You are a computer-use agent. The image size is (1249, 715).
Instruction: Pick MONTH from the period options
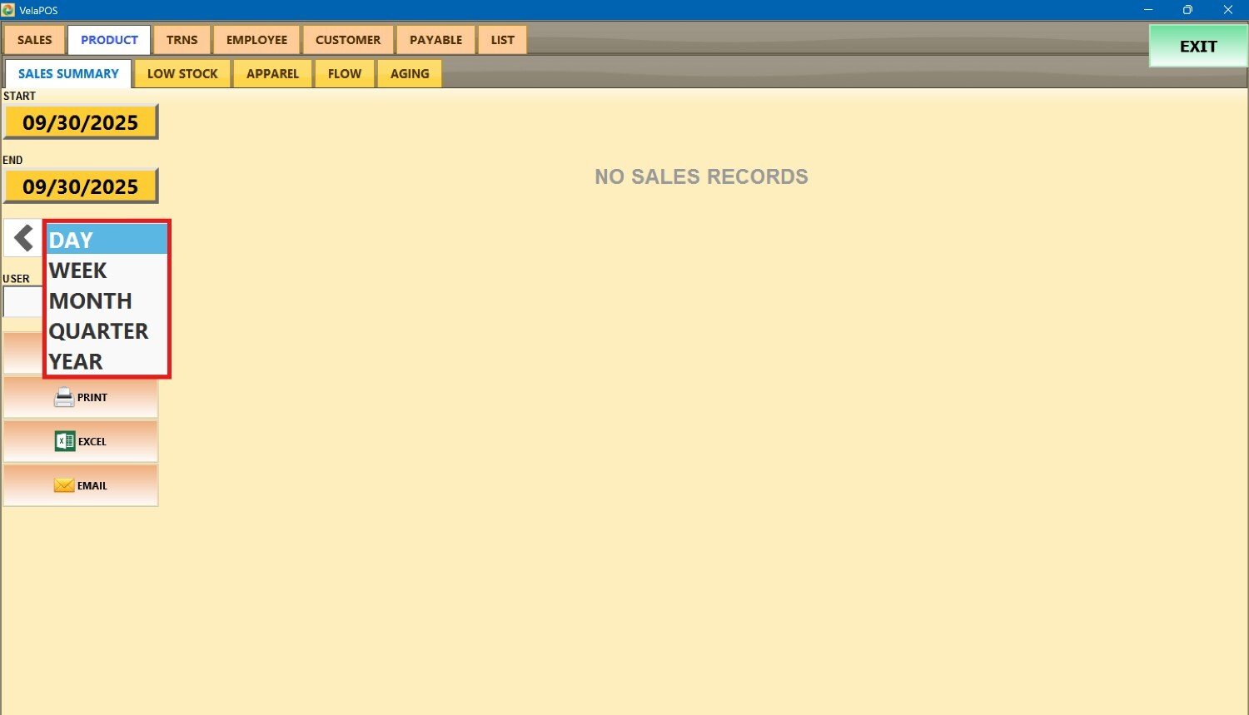pyautogui.click(x=107, y=300)
